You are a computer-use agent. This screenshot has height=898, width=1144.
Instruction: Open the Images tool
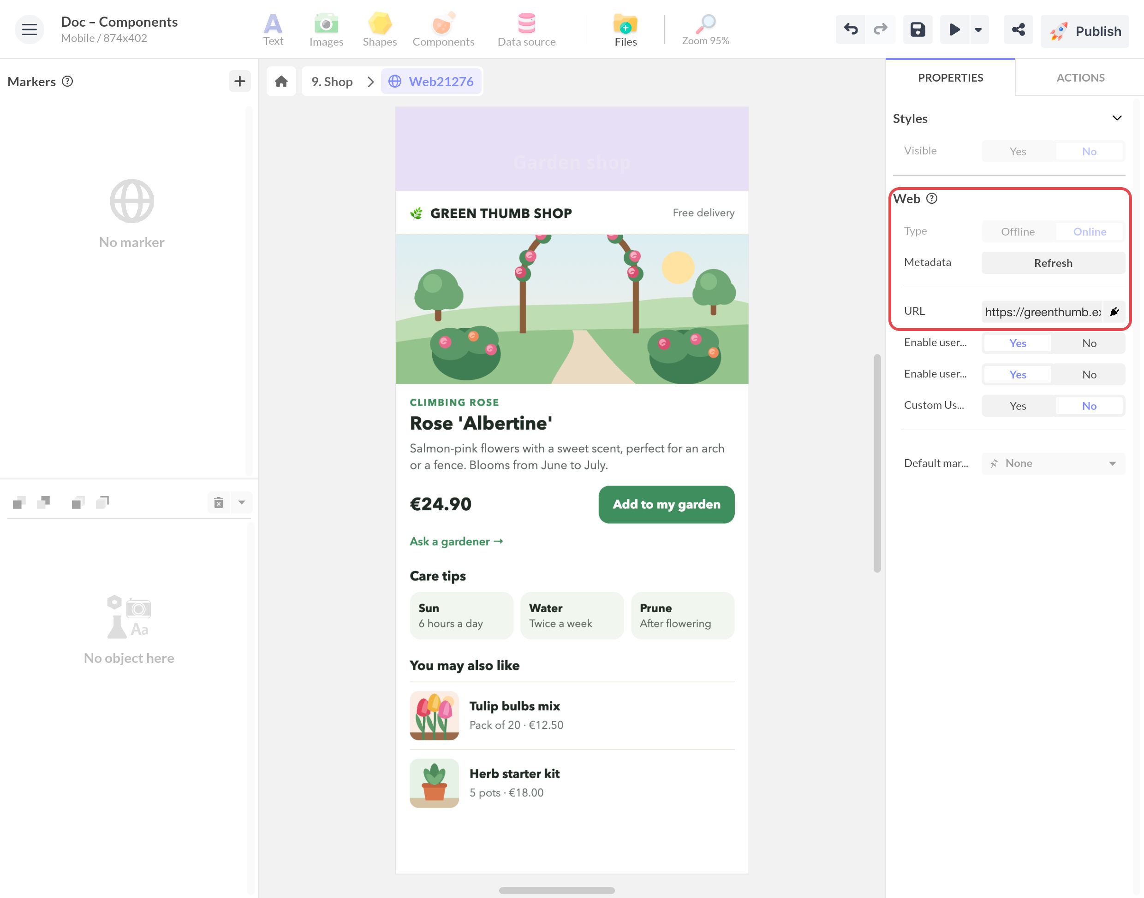point(326,30)
